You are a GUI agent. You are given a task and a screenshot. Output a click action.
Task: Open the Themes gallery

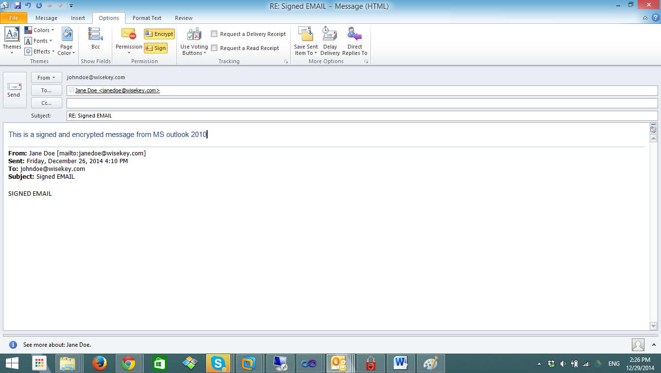pyautogui.click(x=11, y=40)
